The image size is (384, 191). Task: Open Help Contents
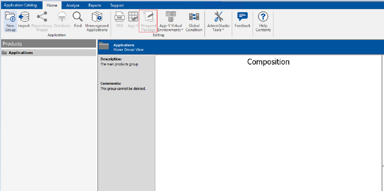pos(263,17)
